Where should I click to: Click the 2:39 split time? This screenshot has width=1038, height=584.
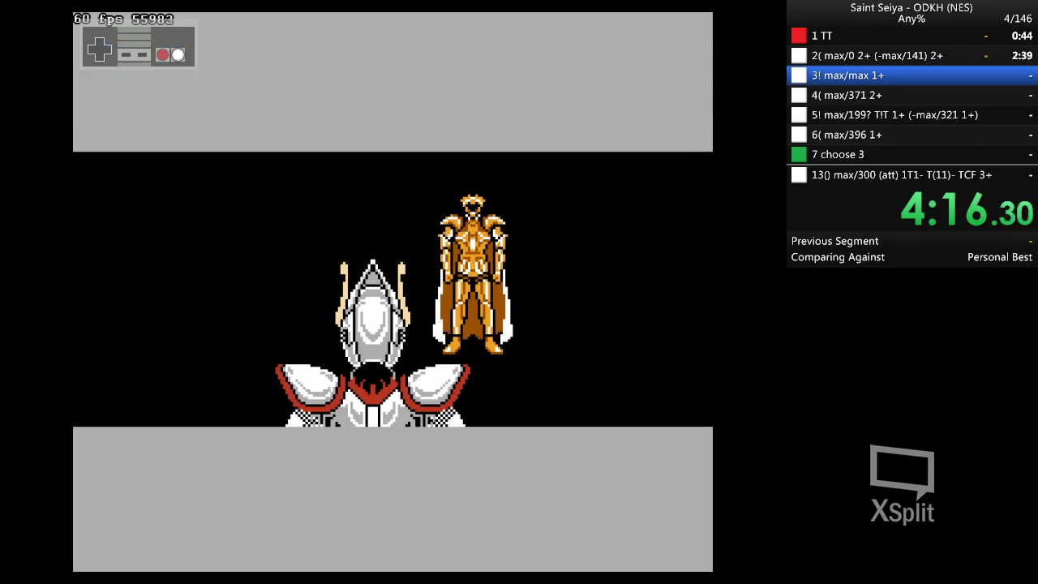tap(1022, 55)
